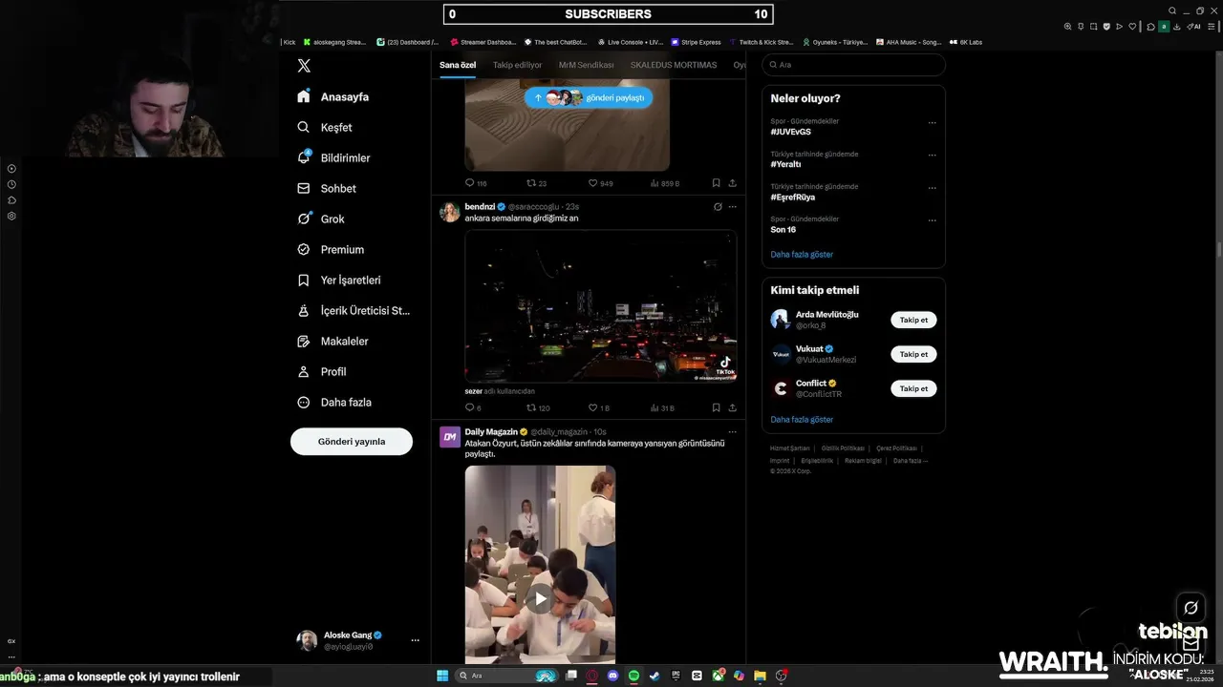Open Grok action icon on bendnzi post
1223x687 pixels.
(x=718, y=206)
